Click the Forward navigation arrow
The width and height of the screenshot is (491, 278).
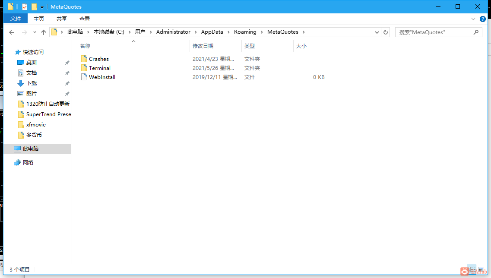point(24,32)
